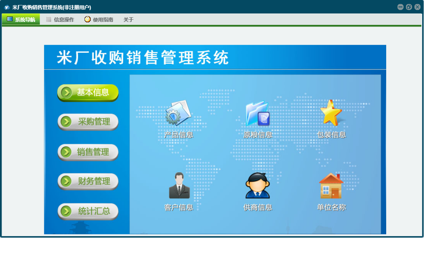Click the 基本信息 sidebar button
The width and height of the screenshot is (424, 278).
click(x=88, y=93)
